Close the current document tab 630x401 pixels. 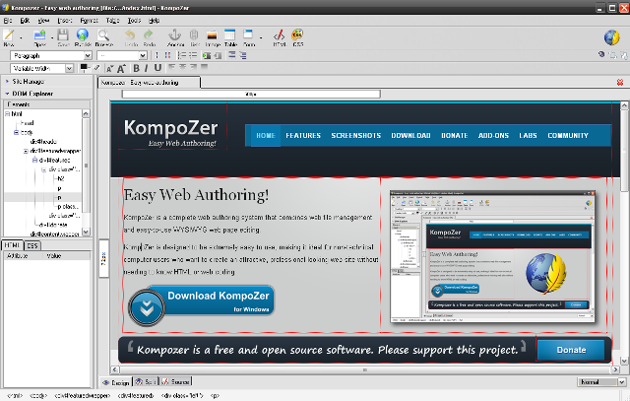[620, 82]
